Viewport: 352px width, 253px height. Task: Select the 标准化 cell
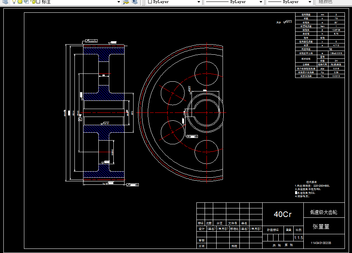234,229
